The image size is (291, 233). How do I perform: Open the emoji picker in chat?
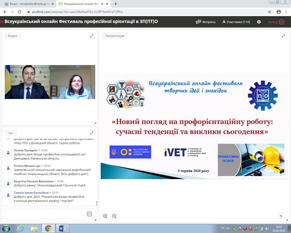click(x=89, y=214)
